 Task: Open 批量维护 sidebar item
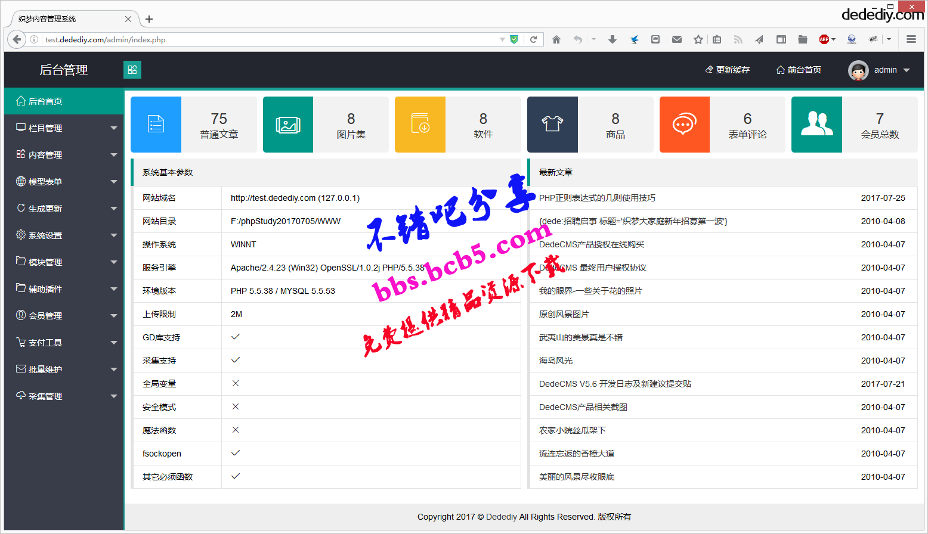[64, 370]
